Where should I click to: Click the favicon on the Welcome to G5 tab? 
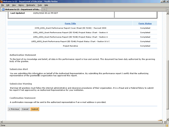[x=3, y=9]
